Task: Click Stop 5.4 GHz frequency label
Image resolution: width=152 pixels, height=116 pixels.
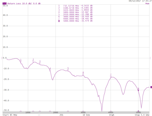Action: pos(142,115)
